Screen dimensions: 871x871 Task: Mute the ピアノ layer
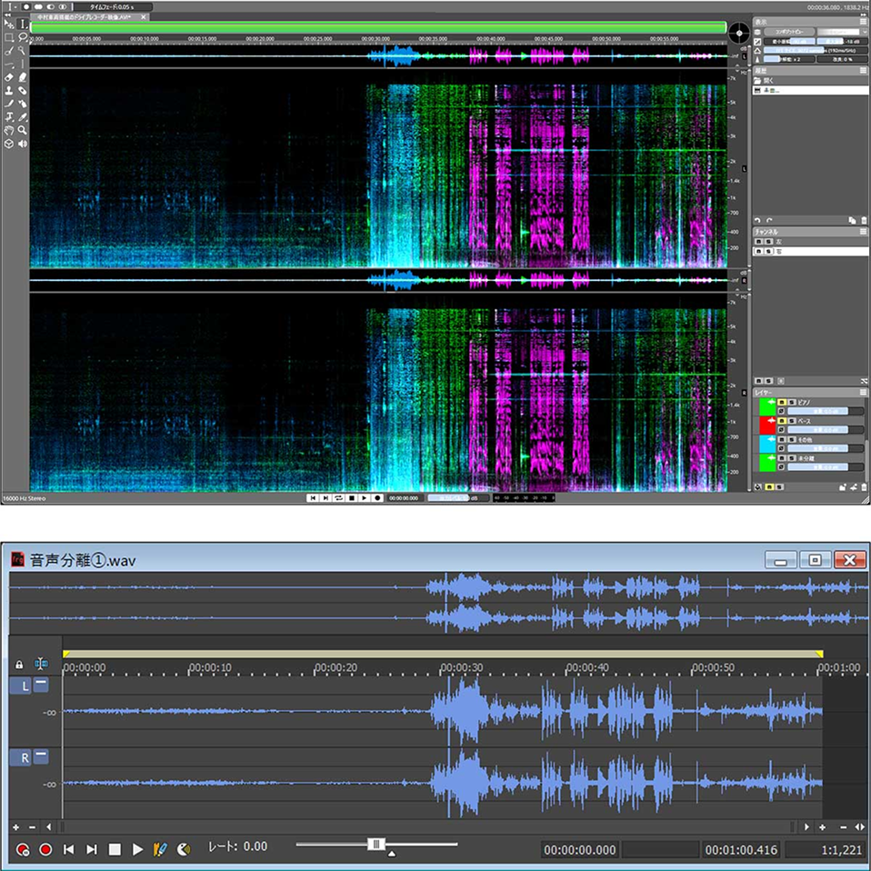[x=781, y=402]
